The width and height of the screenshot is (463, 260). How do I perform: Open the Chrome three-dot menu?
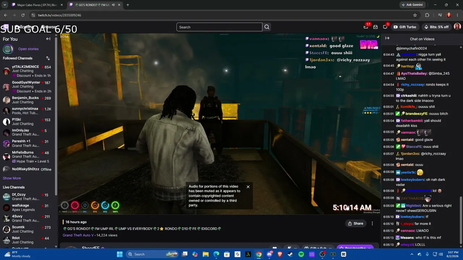(x=457, y=15)
